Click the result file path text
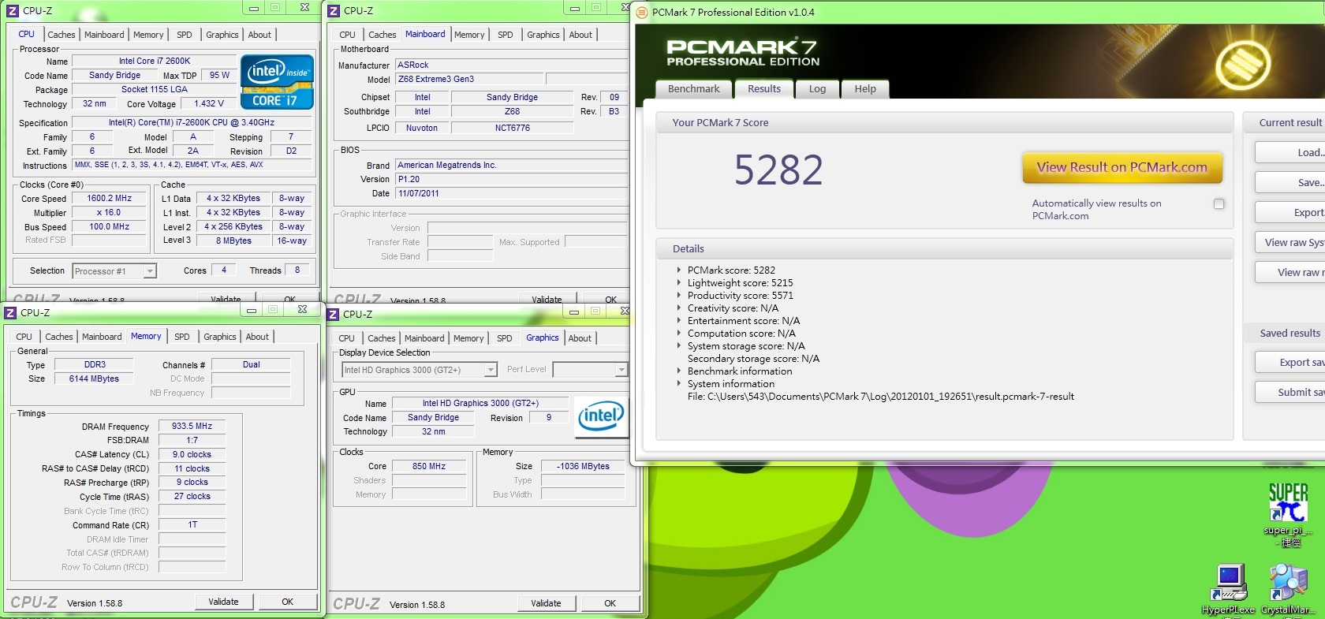Image resolution: width=1325 pixels, height=619 pixels. pyautogui.click(x=880, y=397)
